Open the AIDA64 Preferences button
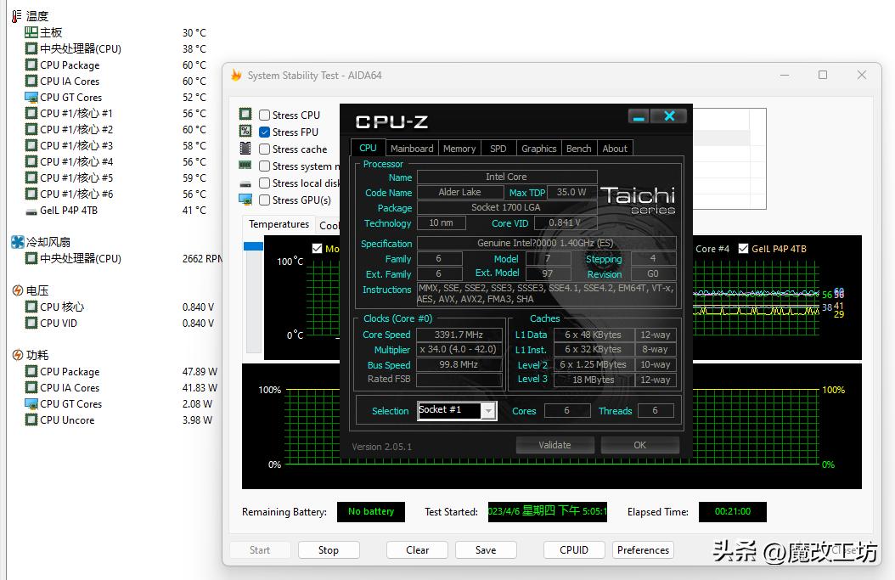The image size is (895, 580). (x=643, y=549)
